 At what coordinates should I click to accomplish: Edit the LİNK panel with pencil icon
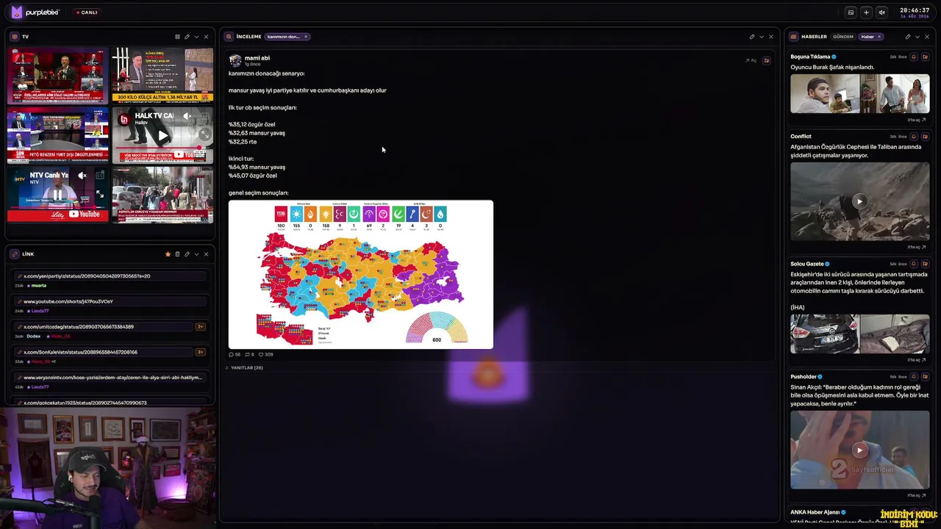coord(187,254)
